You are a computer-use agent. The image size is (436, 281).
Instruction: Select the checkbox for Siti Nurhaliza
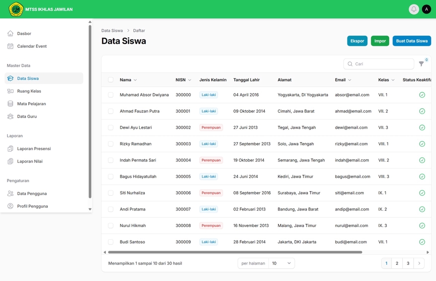(x=111, y=193)
